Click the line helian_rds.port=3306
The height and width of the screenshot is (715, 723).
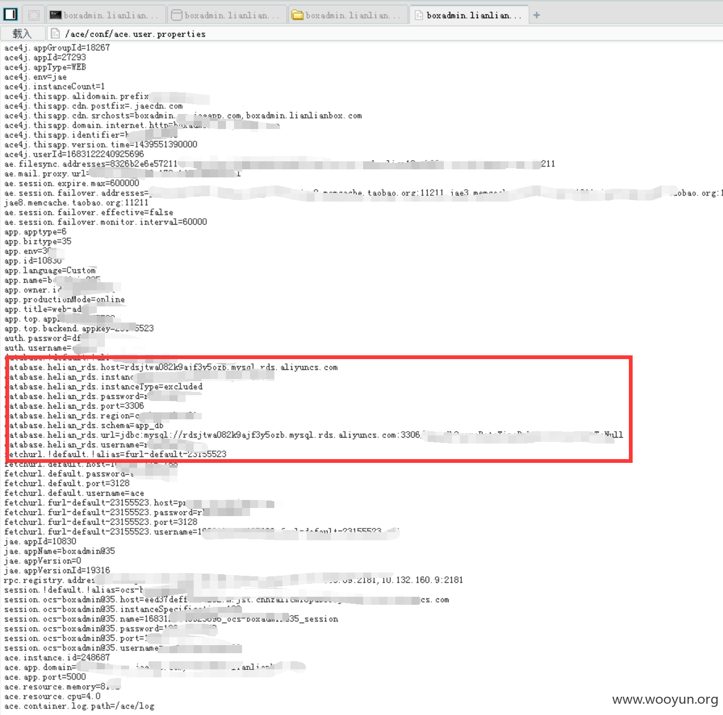(x=75, y=406)
